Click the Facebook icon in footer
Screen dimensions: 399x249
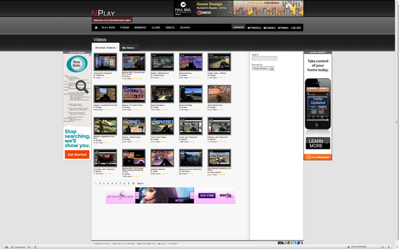(300, 243)
